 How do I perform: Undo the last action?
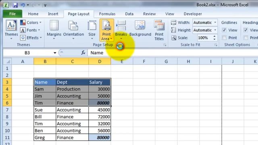pos(23,5)
